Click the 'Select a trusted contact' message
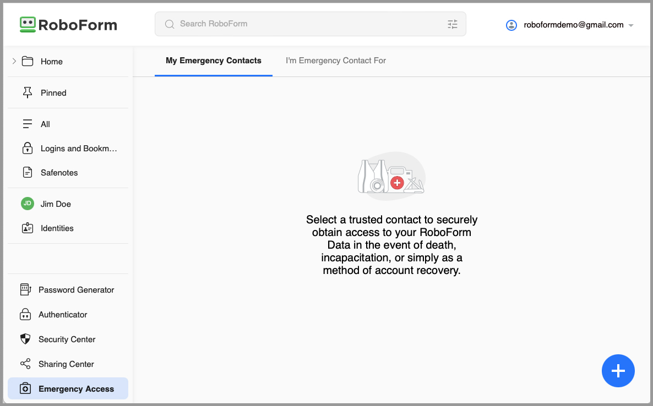Viewport: 653px width, 406px height. click(391, 245)
